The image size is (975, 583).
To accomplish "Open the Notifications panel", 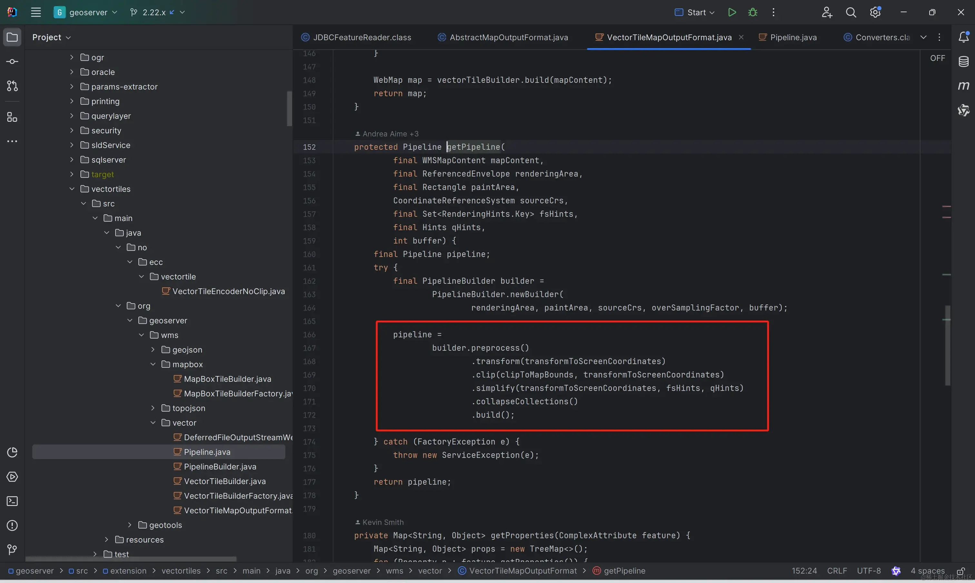I will tap(964, 37).
